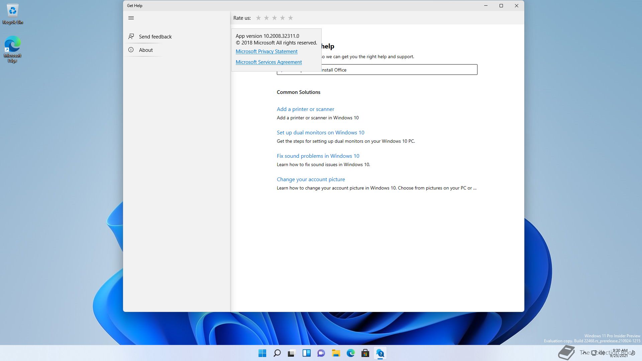This screenshot has height=361, width=642.
Task: Click 'Get the steps for setting up dual monitors' text
Action: click(x=346, y=141)
